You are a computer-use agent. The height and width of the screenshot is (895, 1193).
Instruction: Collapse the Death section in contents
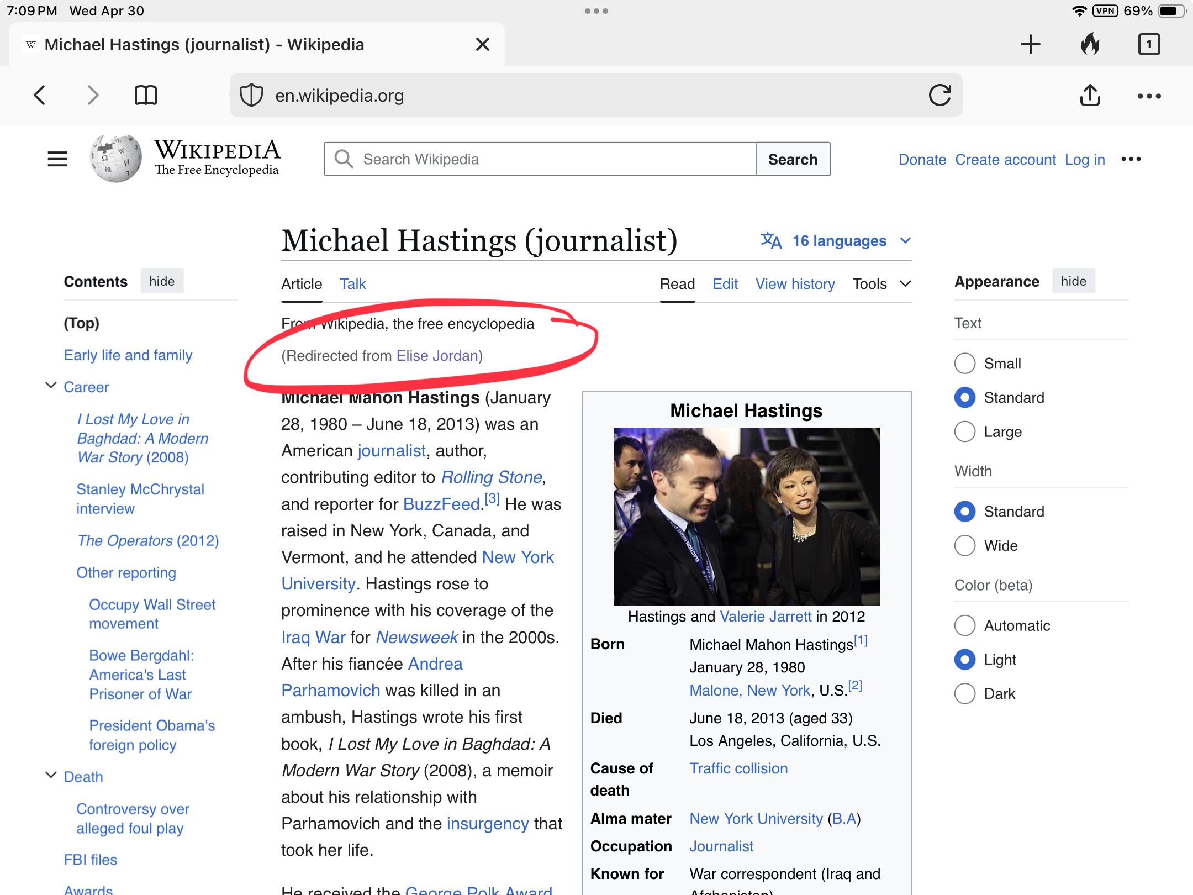(x=51, y=775)
